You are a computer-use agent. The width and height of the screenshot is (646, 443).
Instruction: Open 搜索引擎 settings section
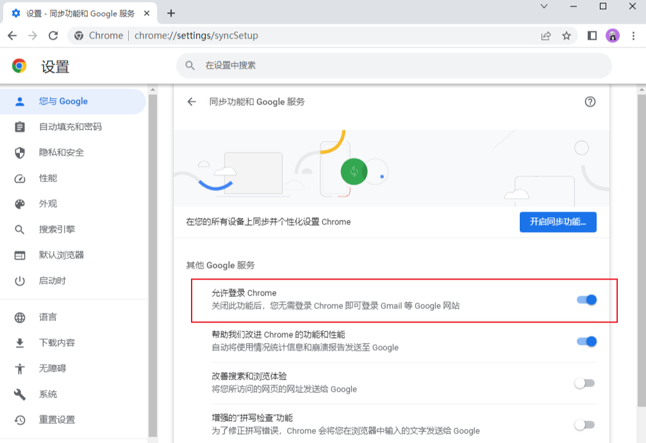coord(73,230)
